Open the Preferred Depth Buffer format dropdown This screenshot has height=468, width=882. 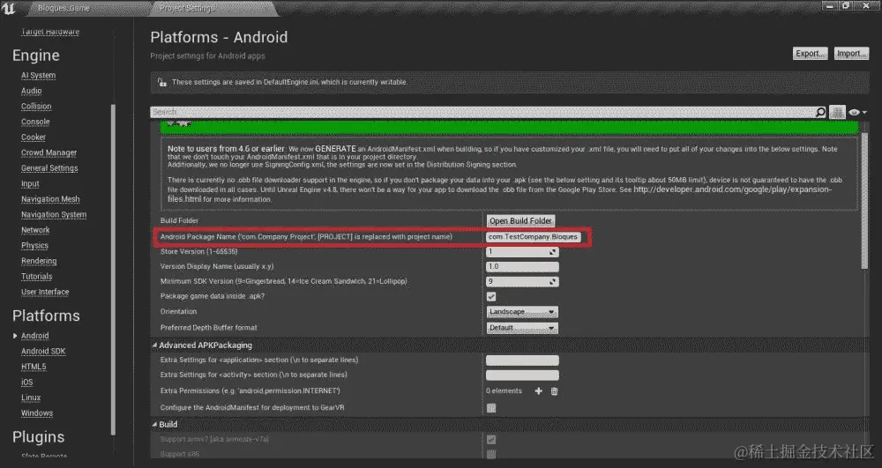coord(522,328)
